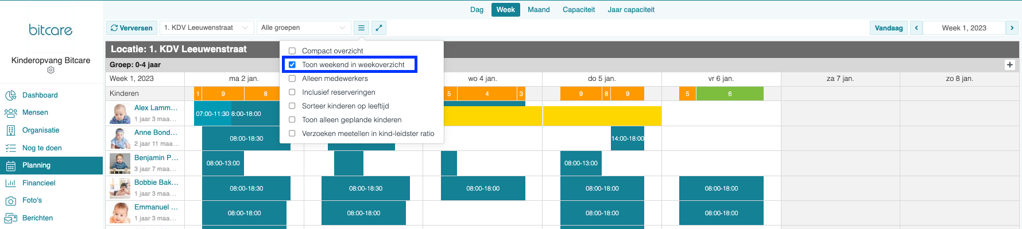Click the green capacity block on Friday
The width and height of the screenshot is (1022, 229).
pyautogui.click(x=730, y=94)
